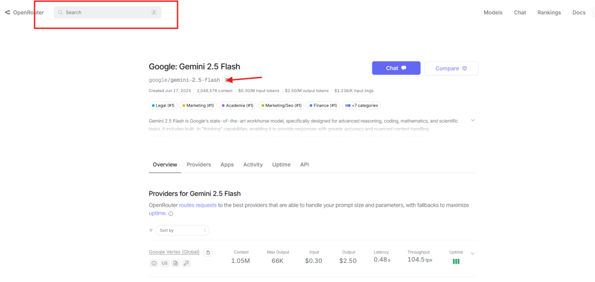Open the document icon under Google Vertex
The image size is (595, 282).
click(175, 263)
